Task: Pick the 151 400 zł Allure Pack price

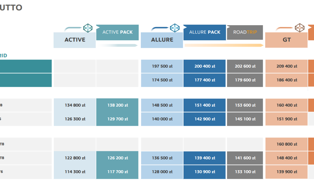Action: pos(204,105)
